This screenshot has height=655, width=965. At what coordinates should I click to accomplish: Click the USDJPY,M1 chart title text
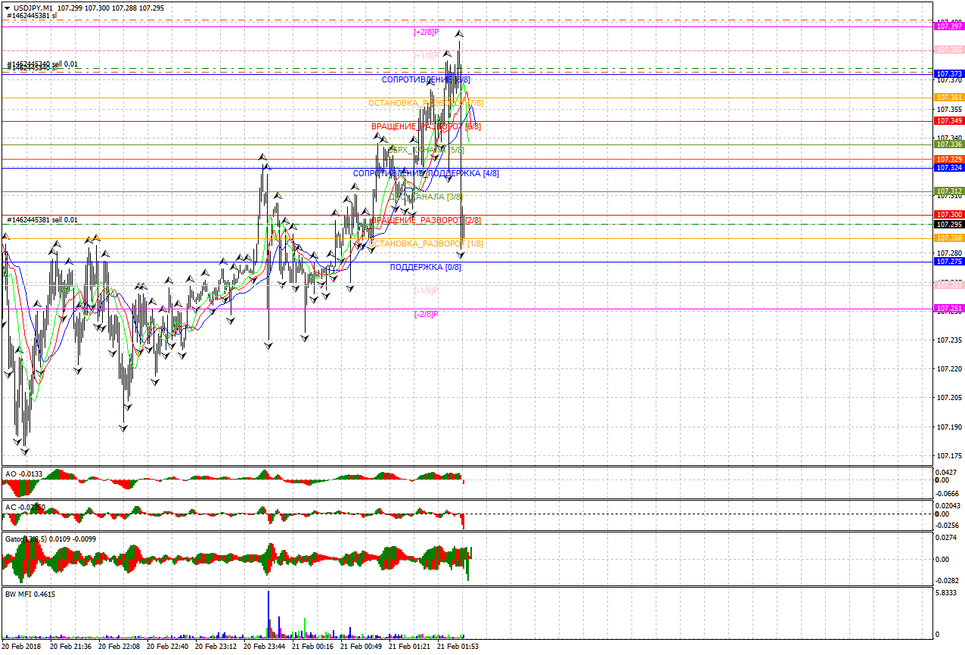[33, 8]
